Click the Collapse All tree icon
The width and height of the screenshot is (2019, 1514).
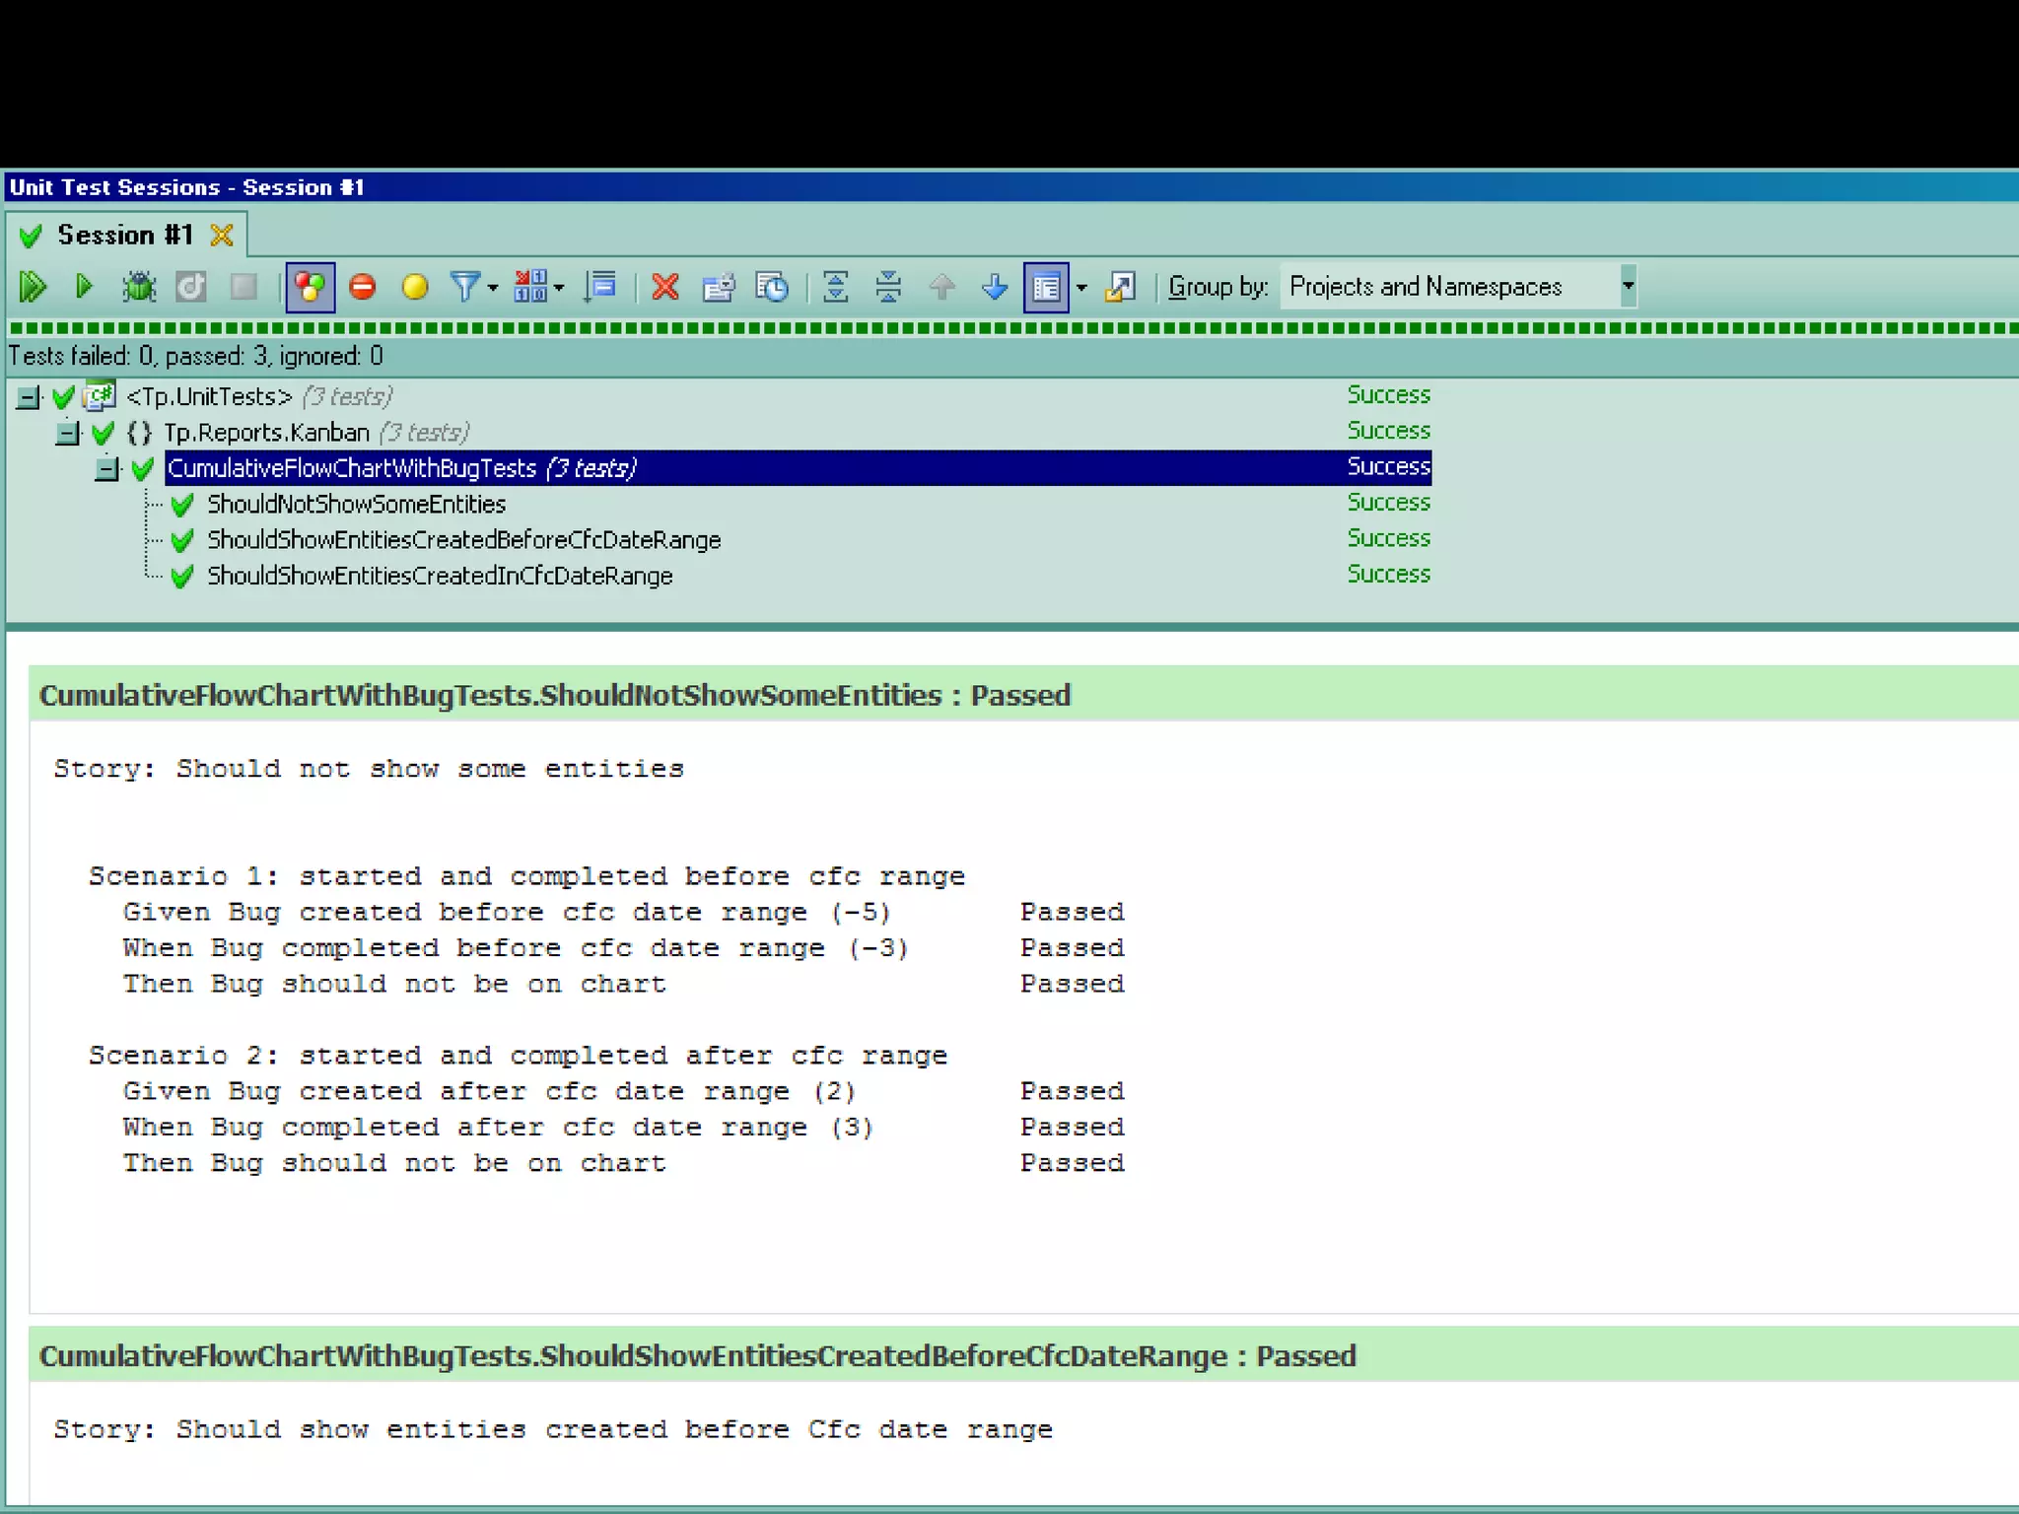(x=888, y=287)
